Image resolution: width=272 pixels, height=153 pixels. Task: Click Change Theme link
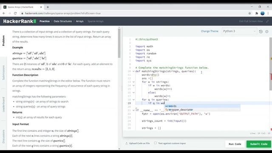point(210,31)
